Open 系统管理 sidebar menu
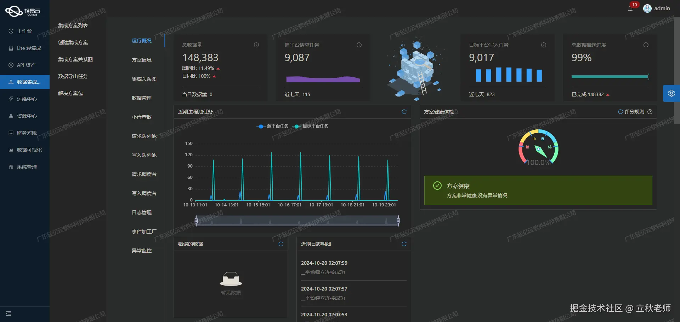680x322 pixels. (25, 167)
